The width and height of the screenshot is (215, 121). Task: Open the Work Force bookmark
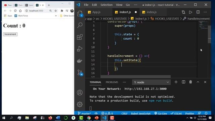coord(21,16)
